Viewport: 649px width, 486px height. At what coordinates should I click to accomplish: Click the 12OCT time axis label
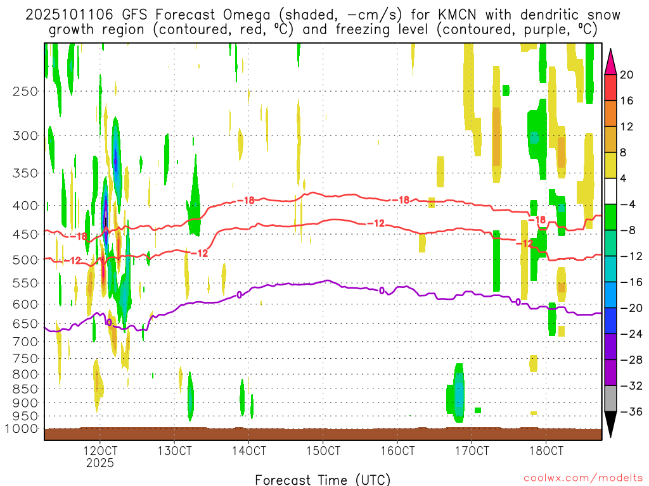pyautogui.click(x=100, y=451)
